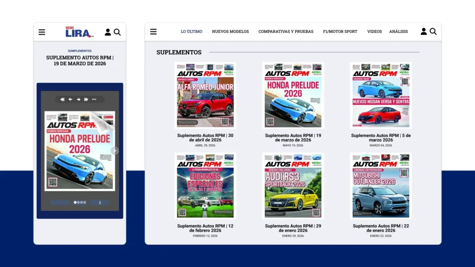Open user account icon in mobile view
The image size is (475, 267).
pos(108,32)
